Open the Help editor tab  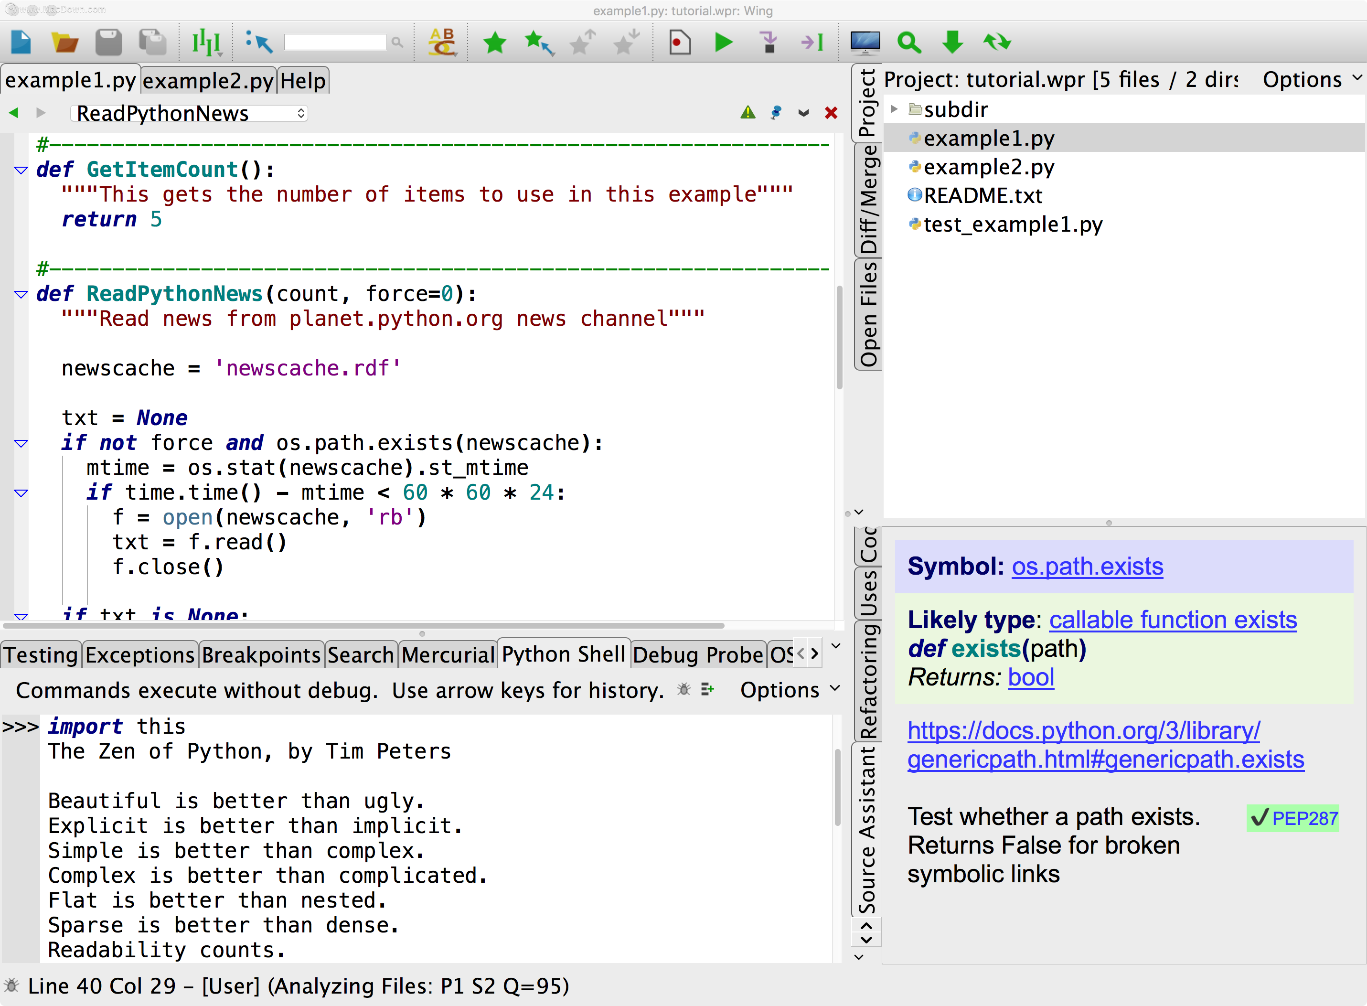303,80
